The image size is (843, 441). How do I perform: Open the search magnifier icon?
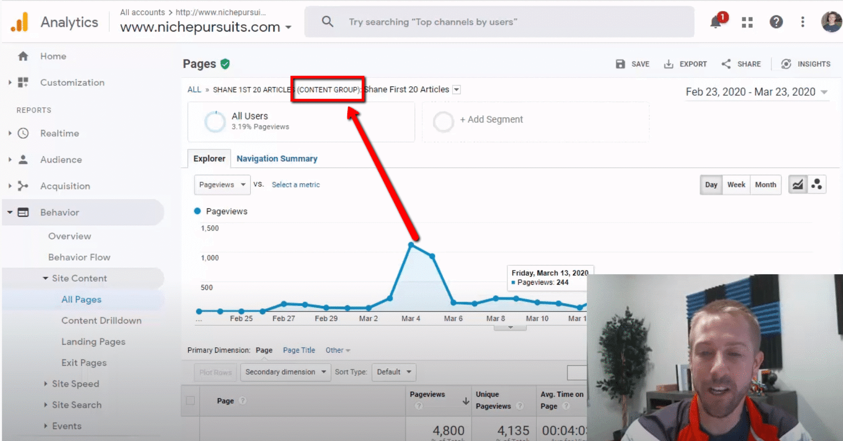coord(327,22)
